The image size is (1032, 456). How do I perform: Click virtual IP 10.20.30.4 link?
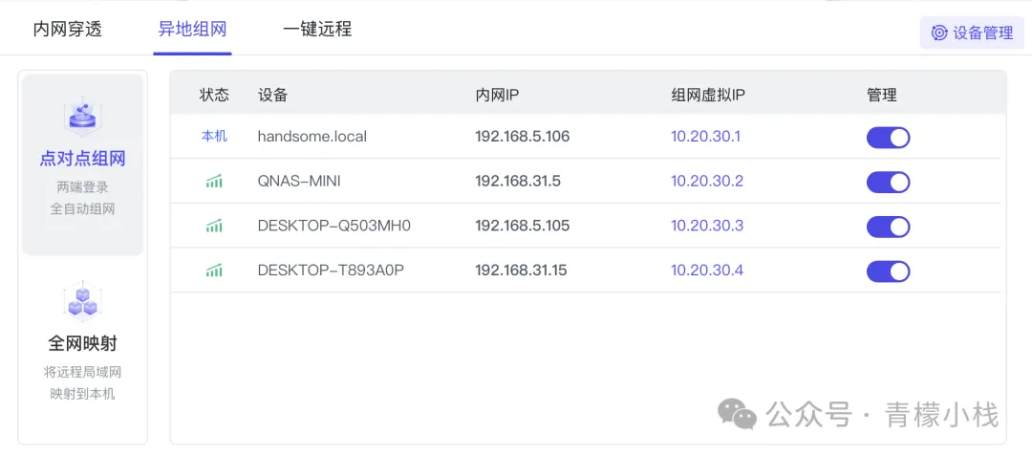[x=706, y=271]
